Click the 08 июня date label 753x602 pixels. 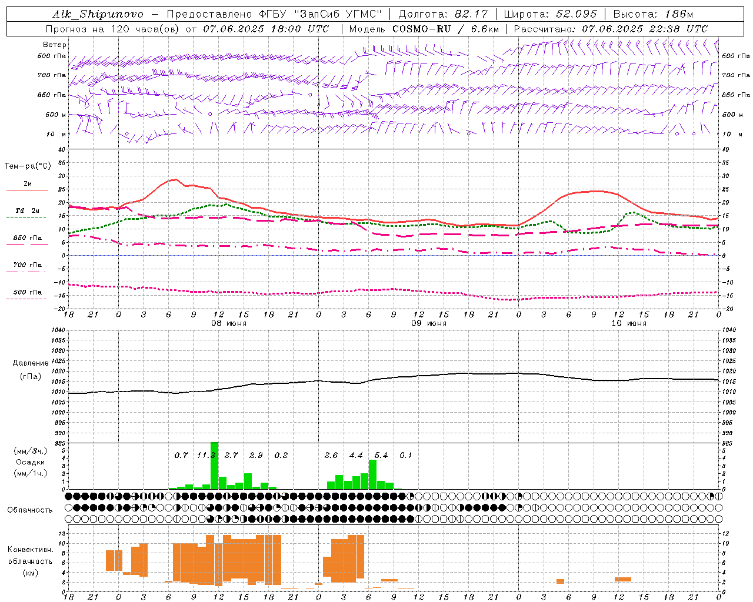tap(228, 323)
